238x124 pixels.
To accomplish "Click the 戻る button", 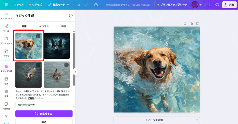I will pos(44,122).
